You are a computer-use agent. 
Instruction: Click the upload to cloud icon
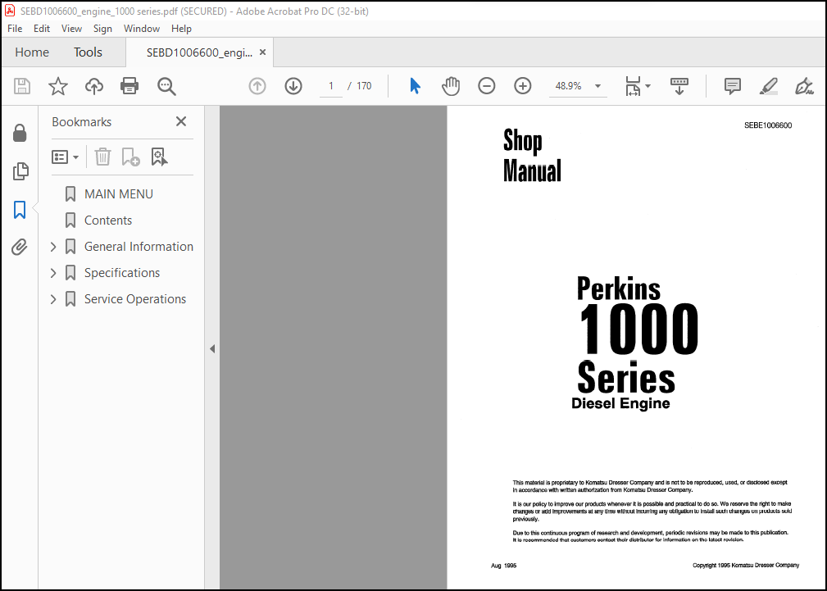coord(94,86)
